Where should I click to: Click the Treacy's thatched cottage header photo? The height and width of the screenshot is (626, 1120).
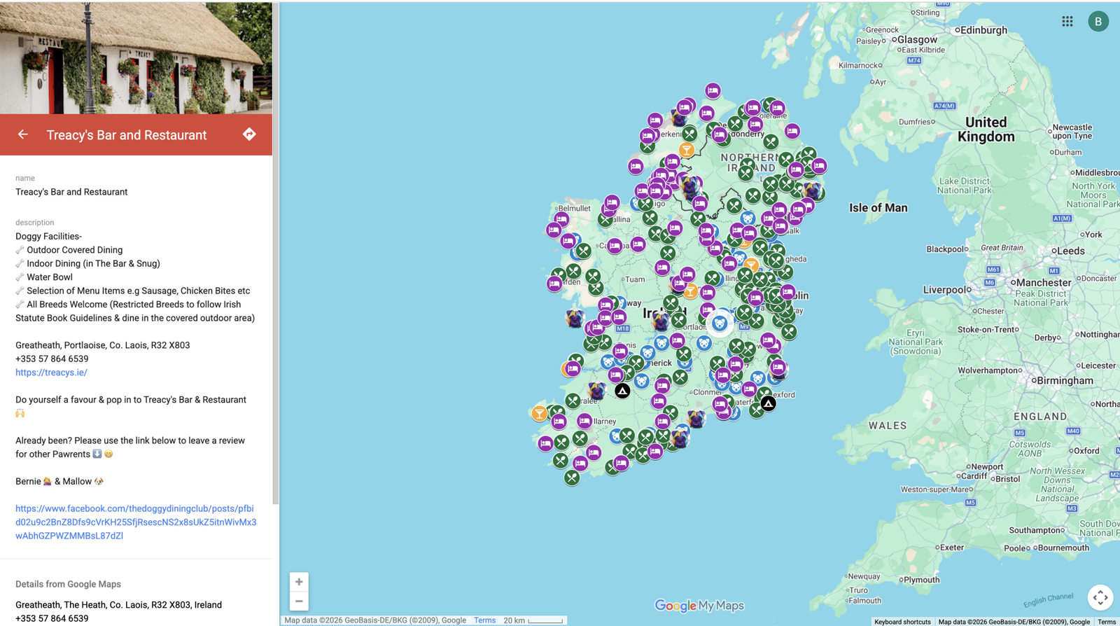(x=136, y=57)
